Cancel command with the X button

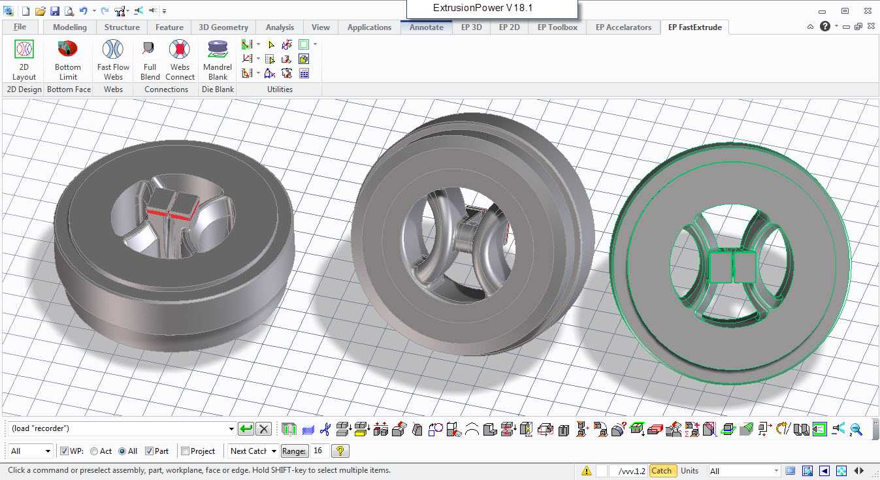coord(263,429)
